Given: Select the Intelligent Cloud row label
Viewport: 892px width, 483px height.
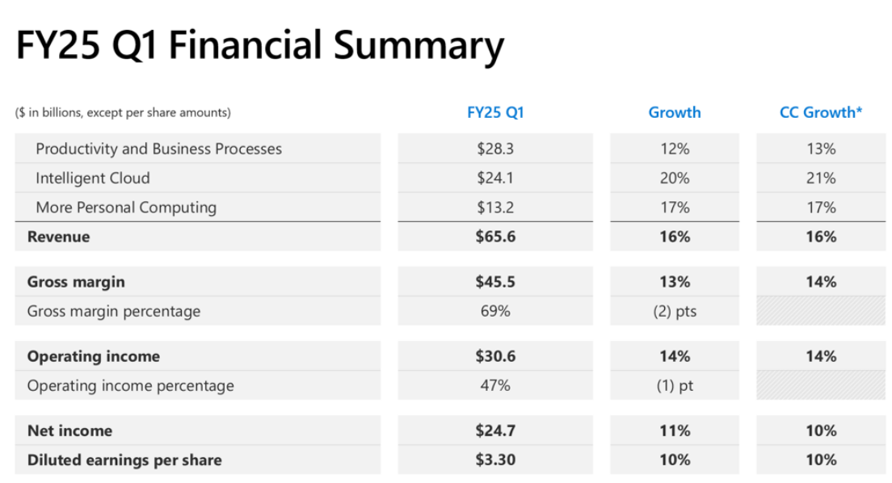Looking at the screenshot, I should click(x=92, y=178).
